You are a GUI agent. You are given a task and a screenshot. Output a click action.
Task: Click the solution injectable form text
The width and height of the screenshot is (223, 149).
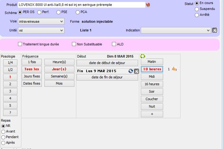[x=97, y=21]
